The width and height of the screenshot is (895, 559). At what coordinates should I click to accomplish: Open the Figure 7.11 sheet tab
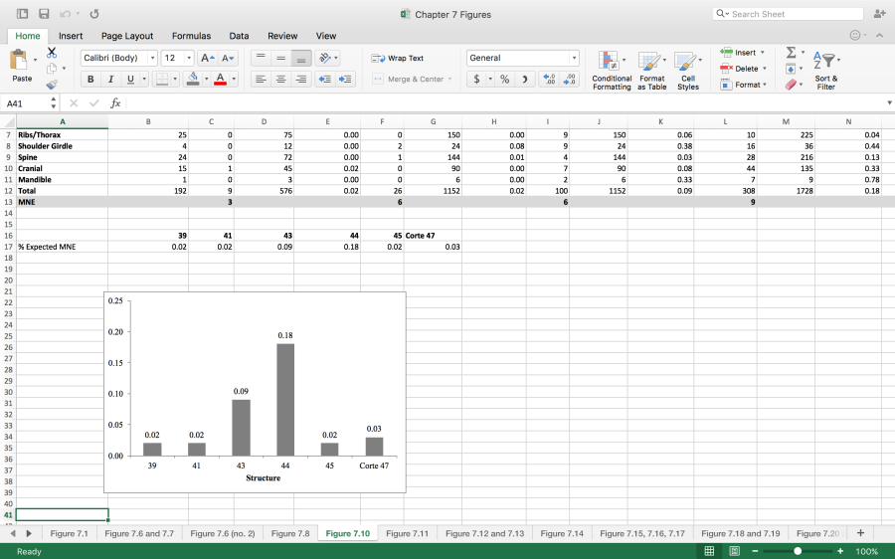pos(407,534)
